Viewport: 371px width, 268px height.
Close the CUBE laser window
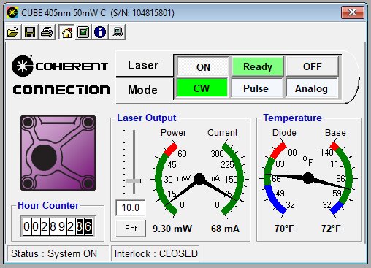tap(353, 12)
